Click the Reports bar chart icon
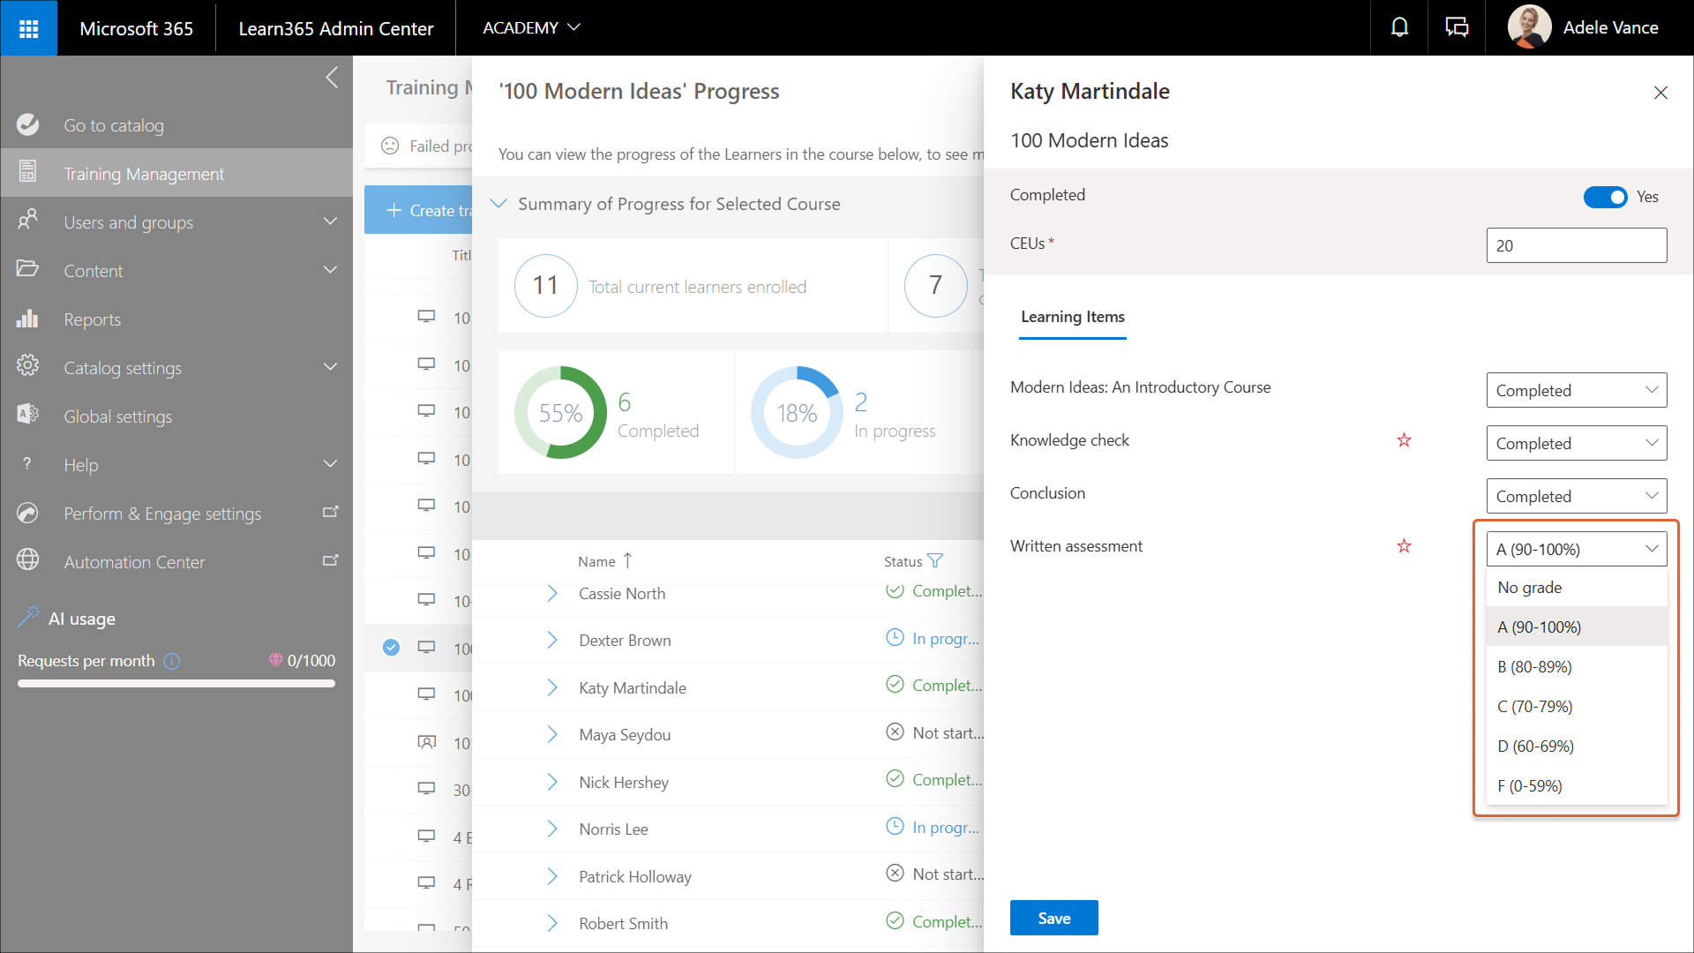1694x953 pixels. click(28, 319)
